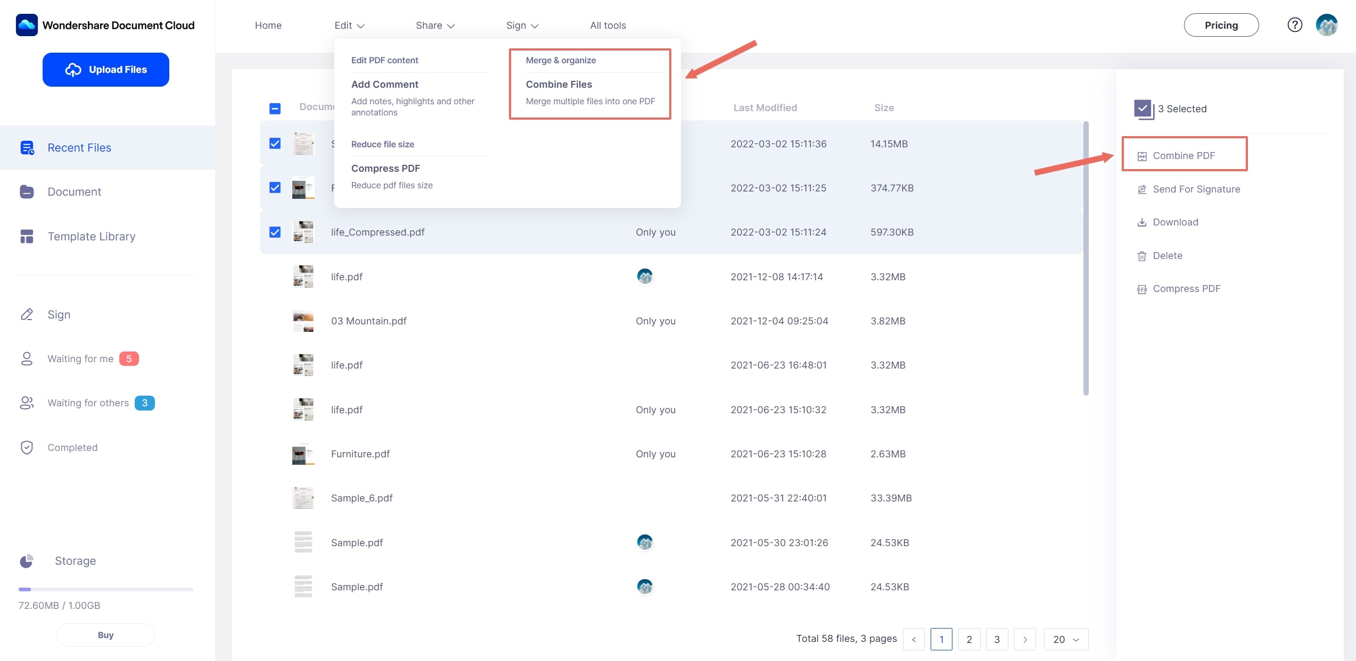
Task: Expand the Edit menu chevron
Action: click(360, 26)
